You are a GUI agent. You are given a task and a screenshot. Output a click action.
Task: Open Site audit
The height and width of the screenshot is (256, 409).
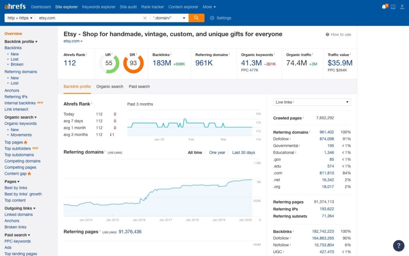(x=128, y=7)
